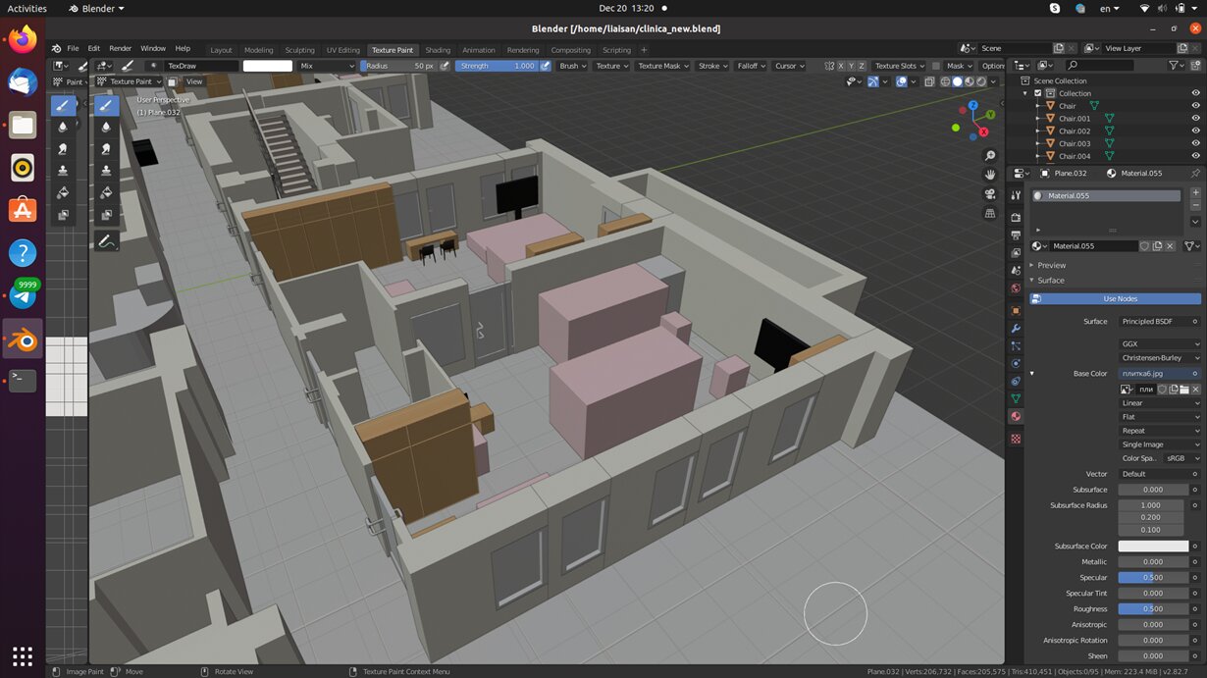The width and height of the screenshot is (1207, 678).
Task: Select the Clone stamp tool
Action: point(106,170)
